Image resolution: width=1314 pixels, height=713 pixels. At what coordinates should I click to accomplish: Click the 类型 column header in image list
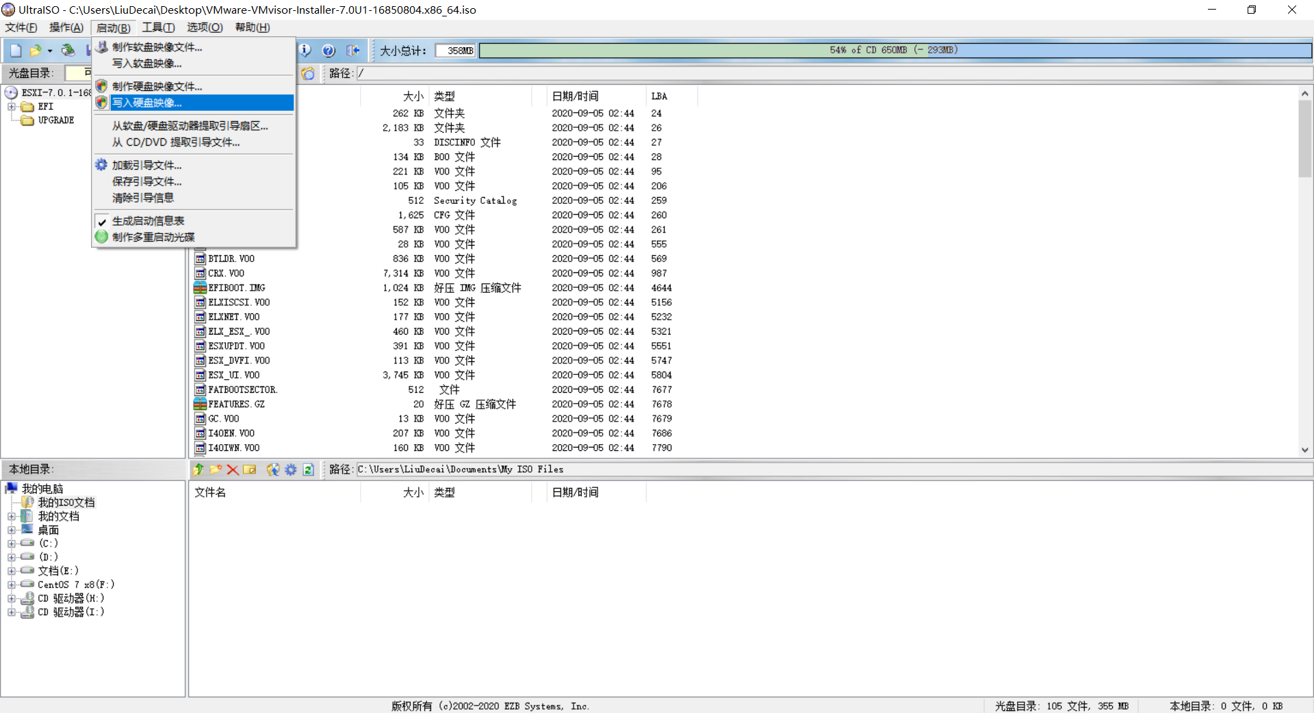(480, 96)
